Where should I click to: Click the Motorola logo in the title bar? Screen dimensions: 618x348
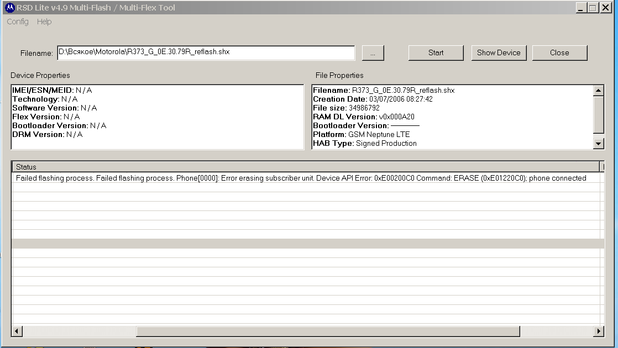coord(10,8)
